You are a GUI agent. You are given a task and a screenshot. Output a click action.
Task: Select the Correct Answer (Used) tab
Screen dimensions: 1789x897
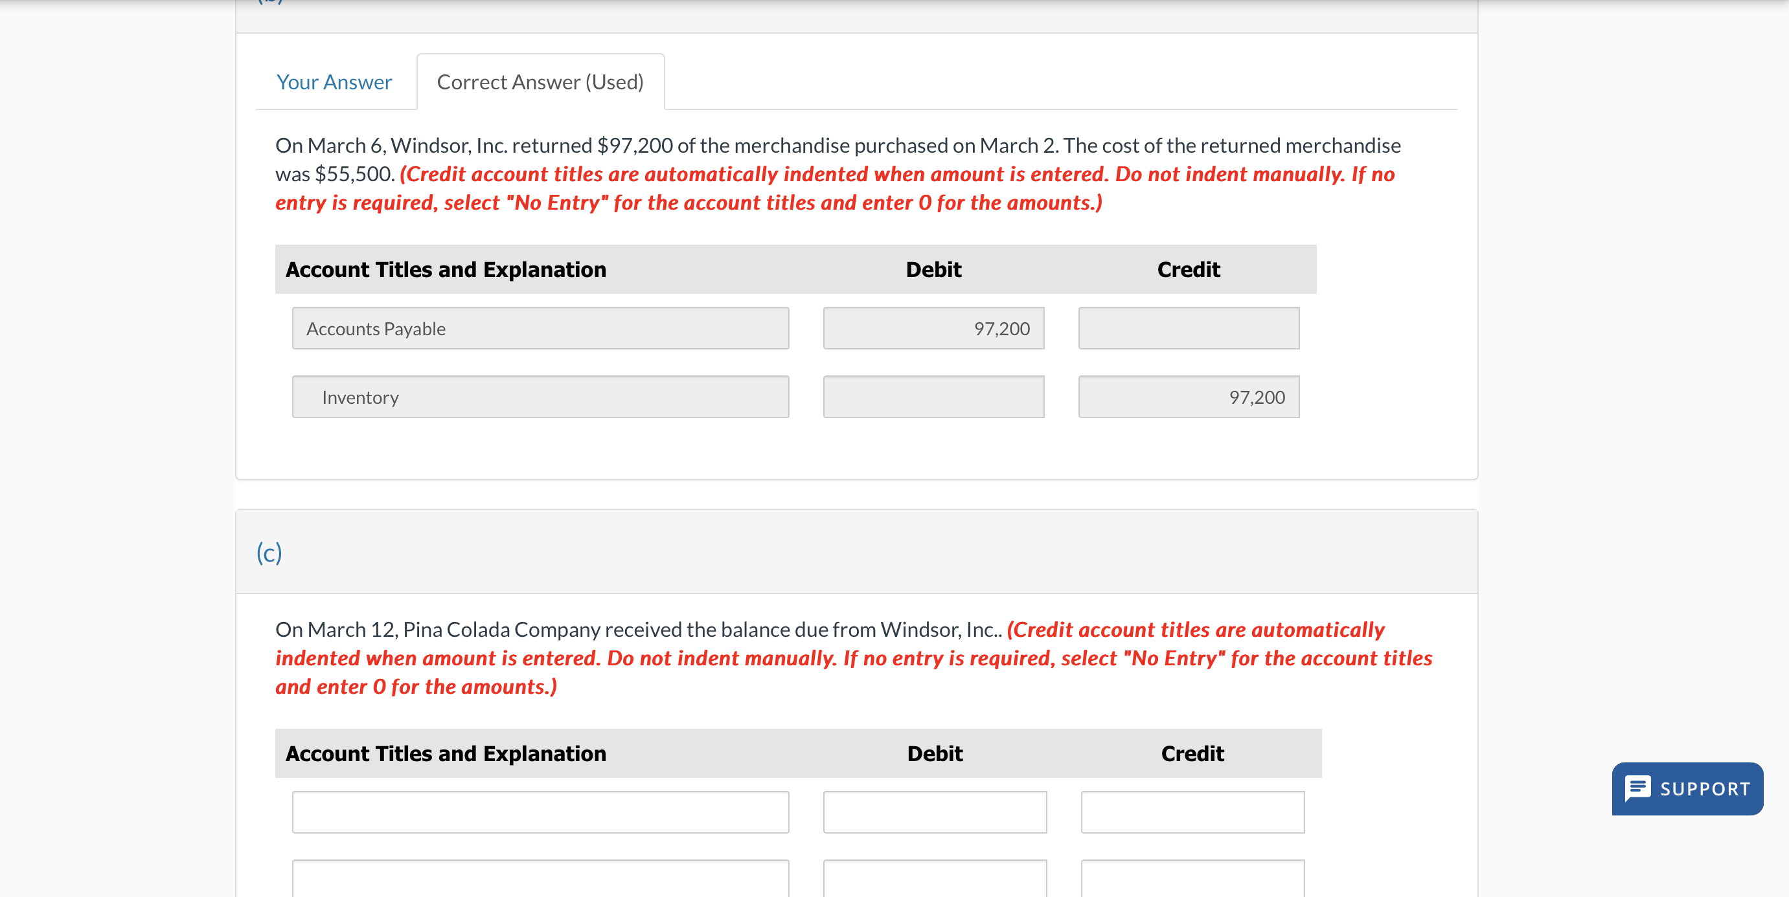pos(540,82)
